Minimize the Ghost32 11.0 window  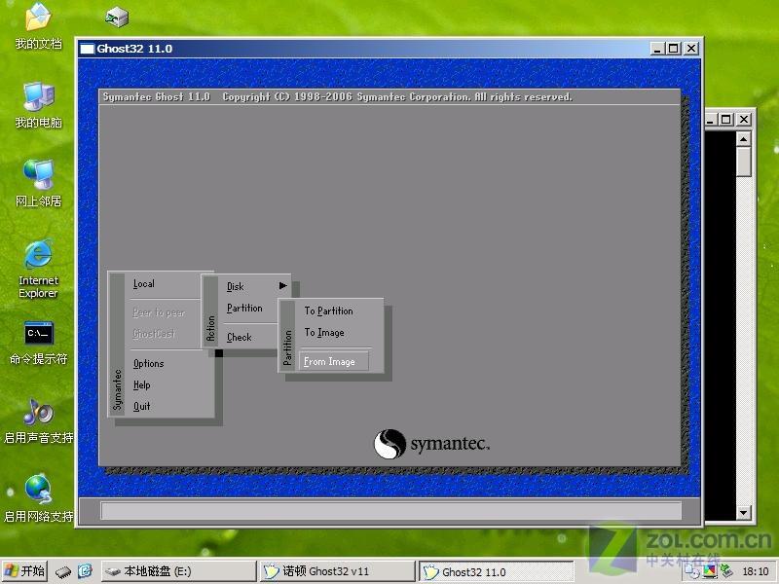tap(658, 49)
